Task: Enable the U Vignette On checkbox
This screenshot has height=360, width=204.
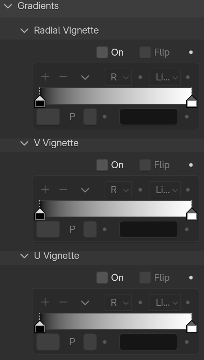Action: click(102, 277)
